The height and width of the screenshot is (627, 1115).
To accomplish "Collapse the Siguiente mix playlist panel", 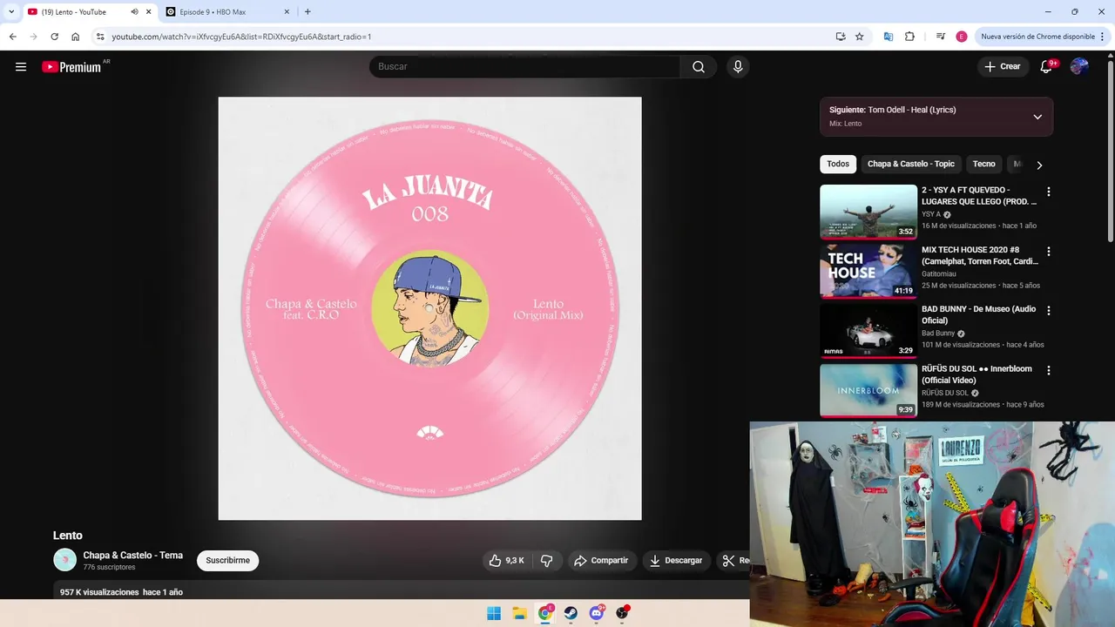I will coord(1037,117).
